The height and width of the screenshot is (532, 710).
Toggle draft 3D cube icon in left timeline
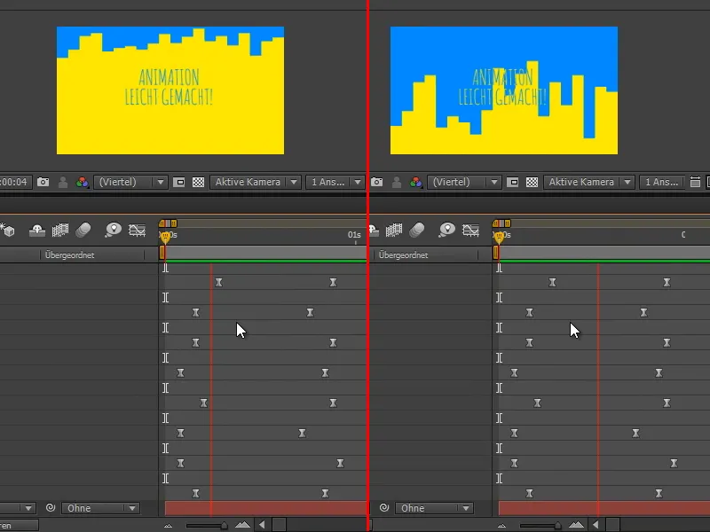(8, 231)
